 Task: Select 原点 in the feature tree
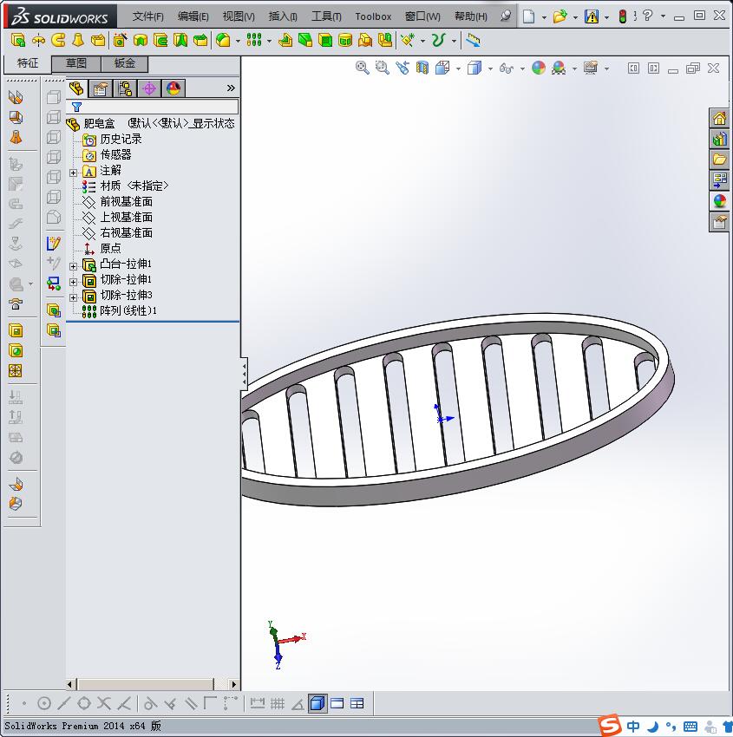(110, 248)
